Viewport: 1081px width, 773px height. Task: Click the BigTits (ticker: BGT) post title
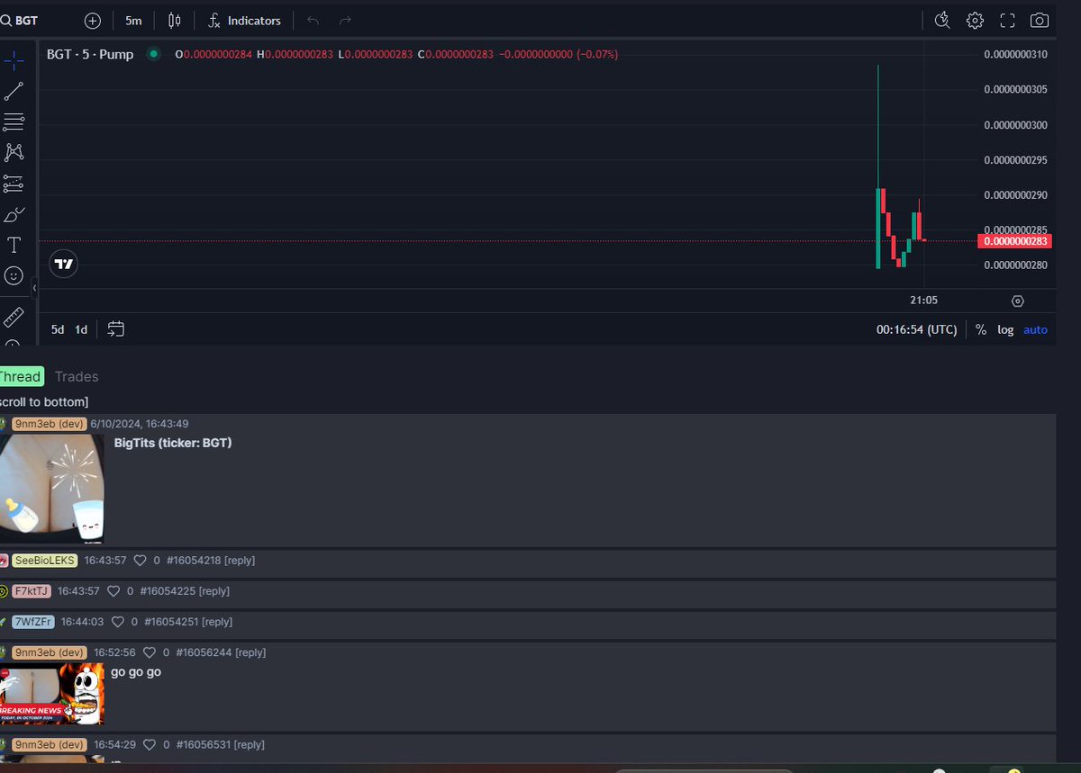tap(173, 443)
